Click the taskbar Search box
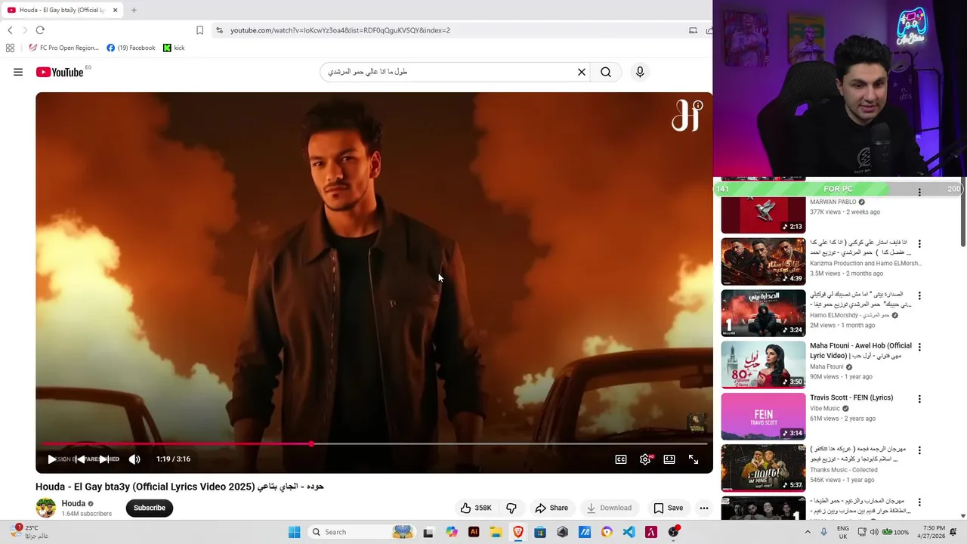Image resolution: width=967 pixels, height=544 pixels. click(x=363, y=532)
